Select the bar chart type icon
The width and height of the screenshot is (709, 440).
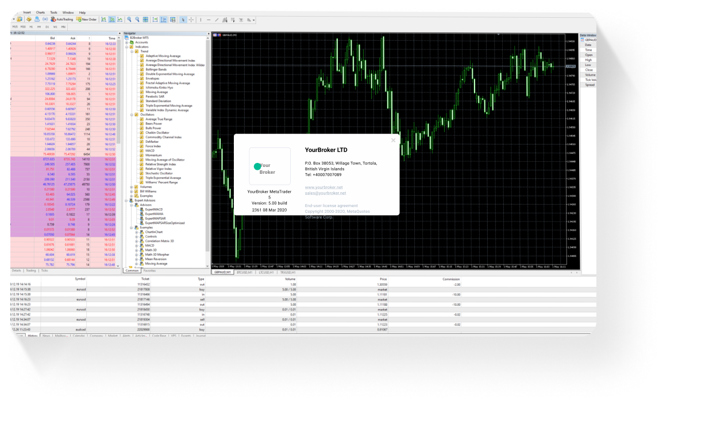[x=103, y=20]
